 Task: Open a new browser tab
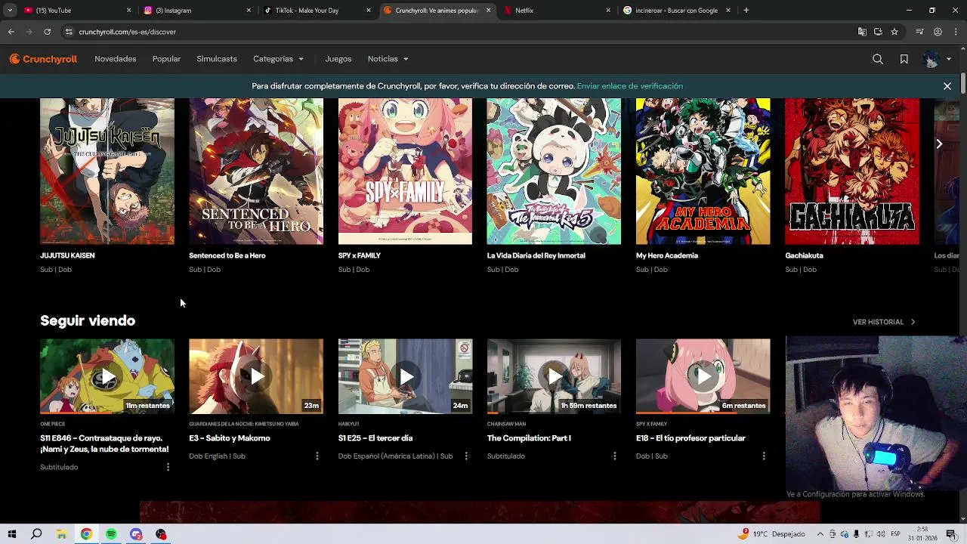pos(746,11)
